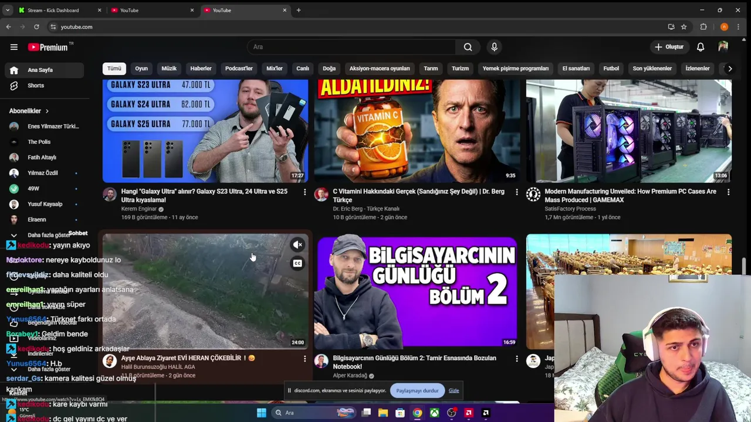Open Enes Yılmazer subscription channel
Image resolution: width=751 pixels, height=422 pixels.
click(x=44, y=127)
